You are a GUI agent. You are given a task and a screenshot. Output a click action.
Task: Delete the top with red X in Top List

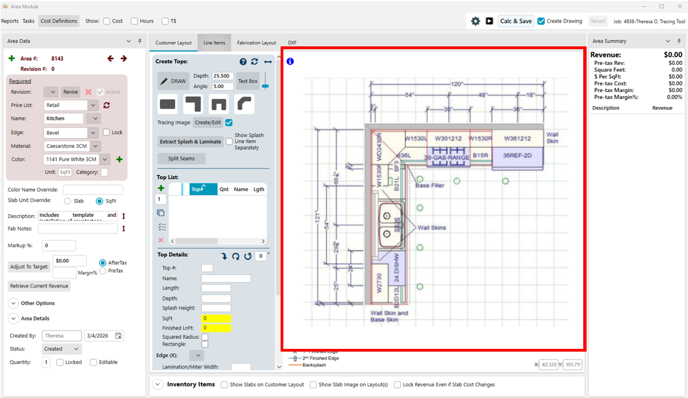click(x=161, y=240)
